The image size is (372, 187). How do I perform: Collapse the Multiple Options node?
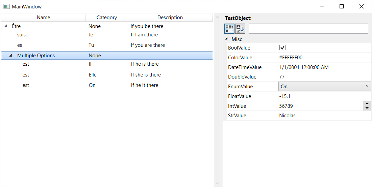click(x=11, y=56)
